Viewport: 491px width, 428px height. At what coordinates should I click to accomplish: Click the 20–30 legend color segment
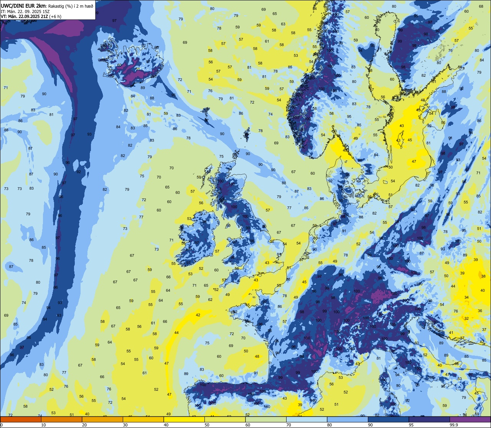click(x=102, y=419)
